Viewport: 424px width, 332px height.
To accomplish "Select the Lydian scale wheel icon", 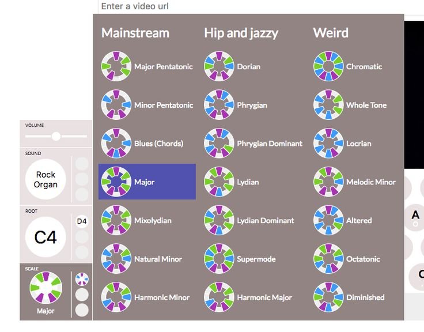I will 219,182.
